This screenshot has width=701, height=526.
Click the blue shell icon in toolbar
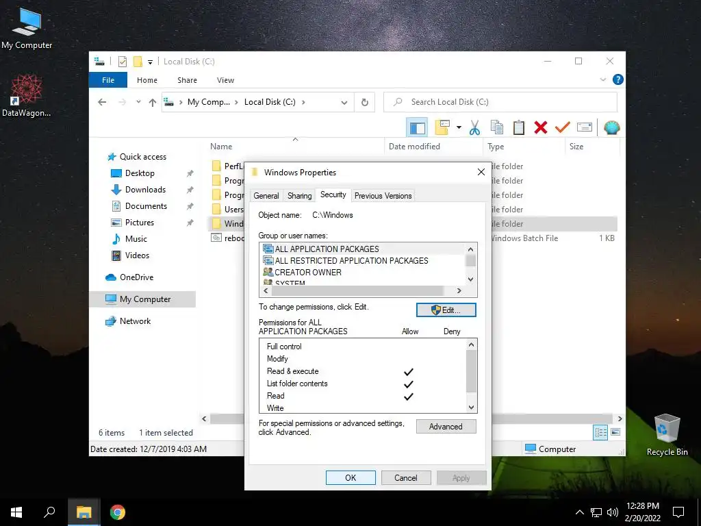pyautogui.click(x=611, y=127)
